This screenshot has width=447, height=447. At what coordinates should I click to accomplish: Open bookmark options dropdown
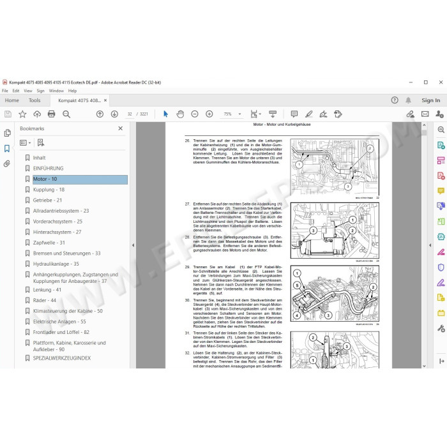tap(26, 142)
